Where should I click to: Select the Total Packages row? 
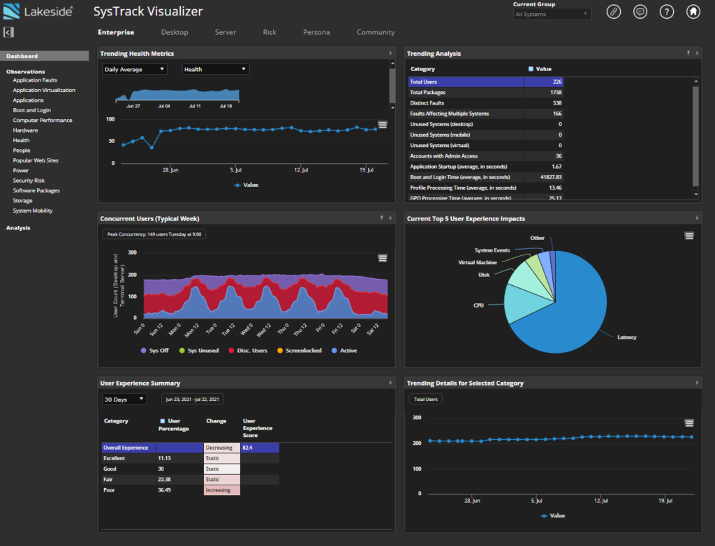486,92
